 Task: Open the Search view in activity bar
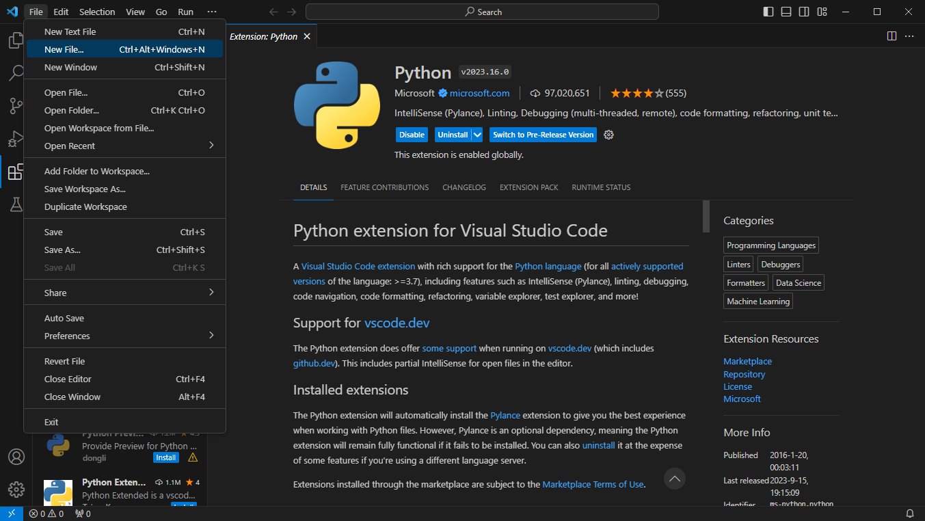click(x=16, y=72)
